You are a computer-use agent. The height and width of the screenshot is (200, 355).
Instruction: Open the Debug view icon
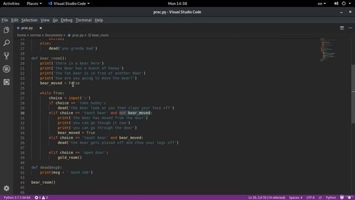click(6, 69)
